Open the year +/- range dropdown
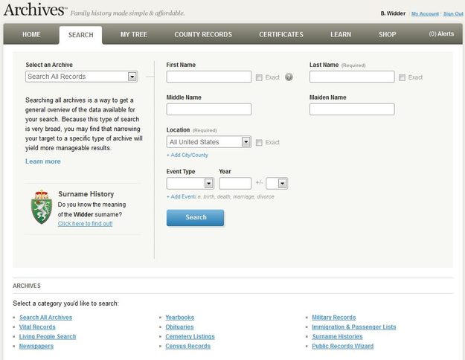The height and width of the screenshot is (360, 465). (277, 183)
